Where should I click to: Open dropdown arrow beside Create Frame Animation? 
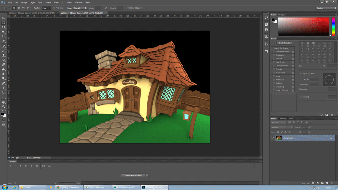[147, 175]
